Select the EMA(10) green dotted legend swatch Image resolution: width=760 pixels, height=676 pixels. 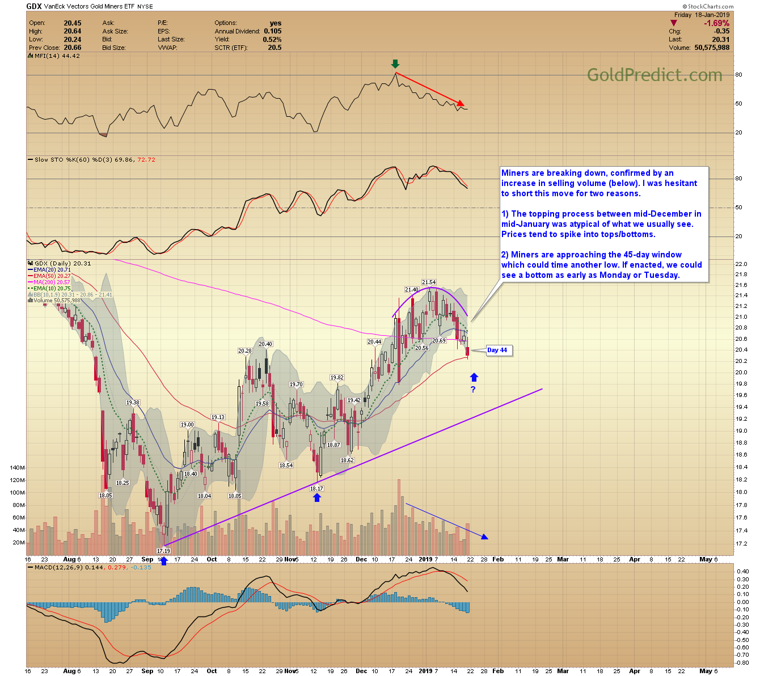[x=30, y=289]
